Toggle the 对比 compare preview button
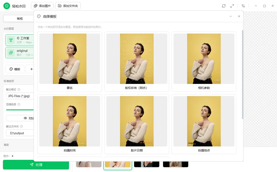Screen dimensions: 277x172 20,118
